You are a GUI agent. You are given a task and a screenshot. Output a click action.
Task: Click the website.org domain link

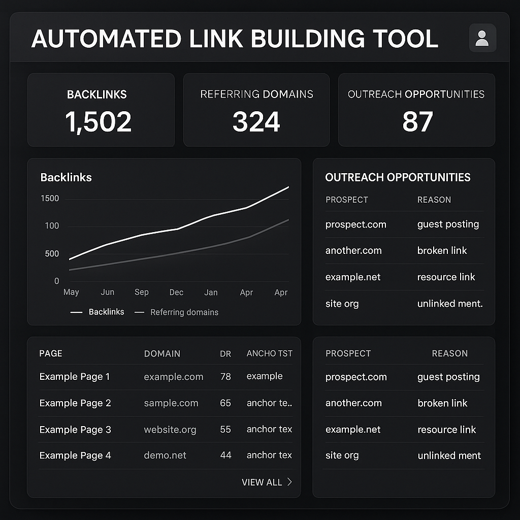pyautogui.click(x=170, y=430)
